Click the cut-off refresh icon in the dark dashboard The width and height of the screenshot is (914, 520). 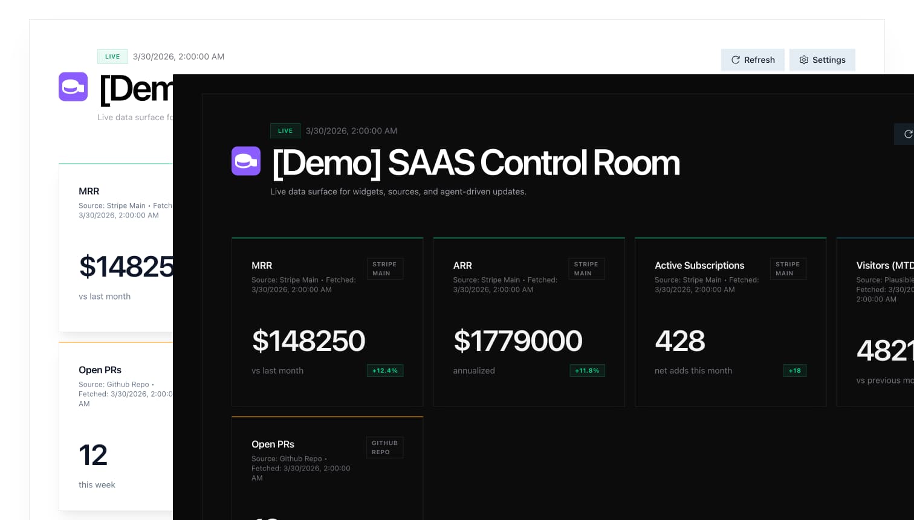(x=907, y=134)
